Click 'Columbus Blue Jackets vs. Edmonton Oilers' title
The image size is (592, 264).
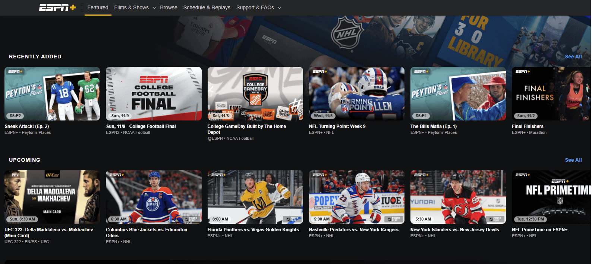[x=147, y=233]
